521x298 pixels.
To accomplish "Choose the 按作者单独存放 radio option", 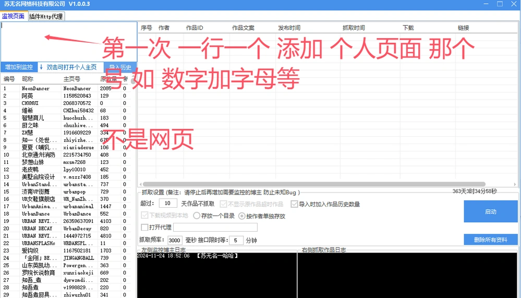I will pyautogui.click(x=242, y=216).
